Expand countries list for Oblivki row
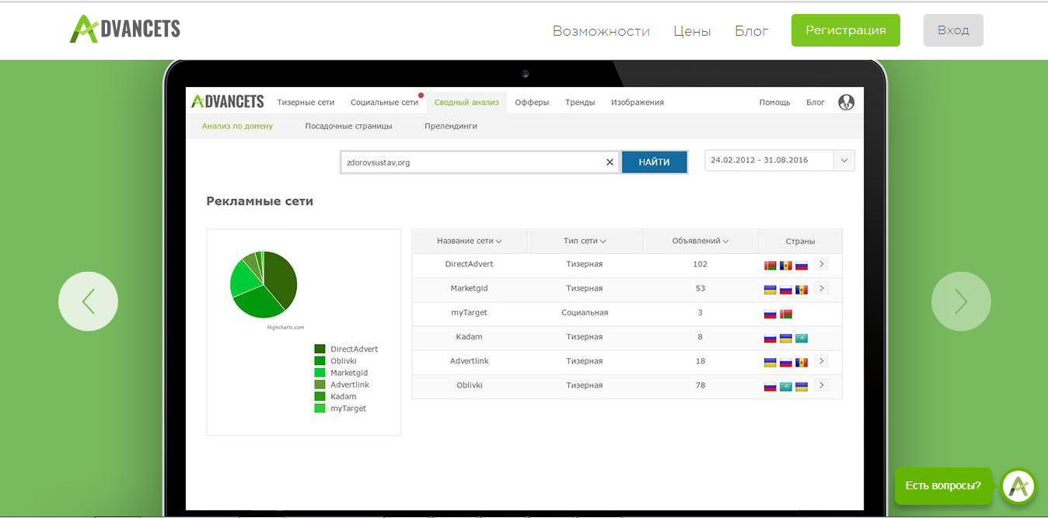Screen dimensions: 1048x518 821,385
